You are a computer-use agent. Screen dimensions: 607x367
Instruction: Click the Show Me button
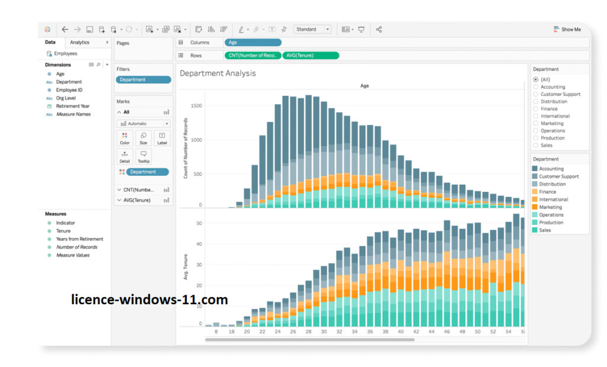coord(567,29)
